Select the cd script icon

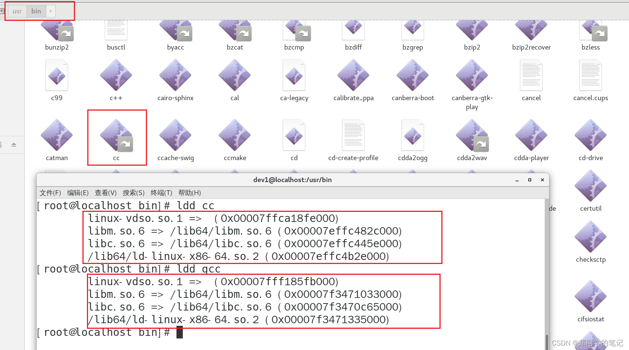click(x=294, y=135)
